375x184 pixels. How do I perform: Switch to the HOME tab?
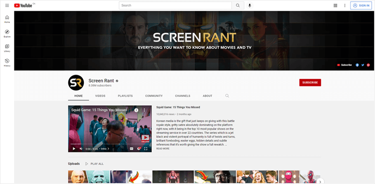coord(78,95)
